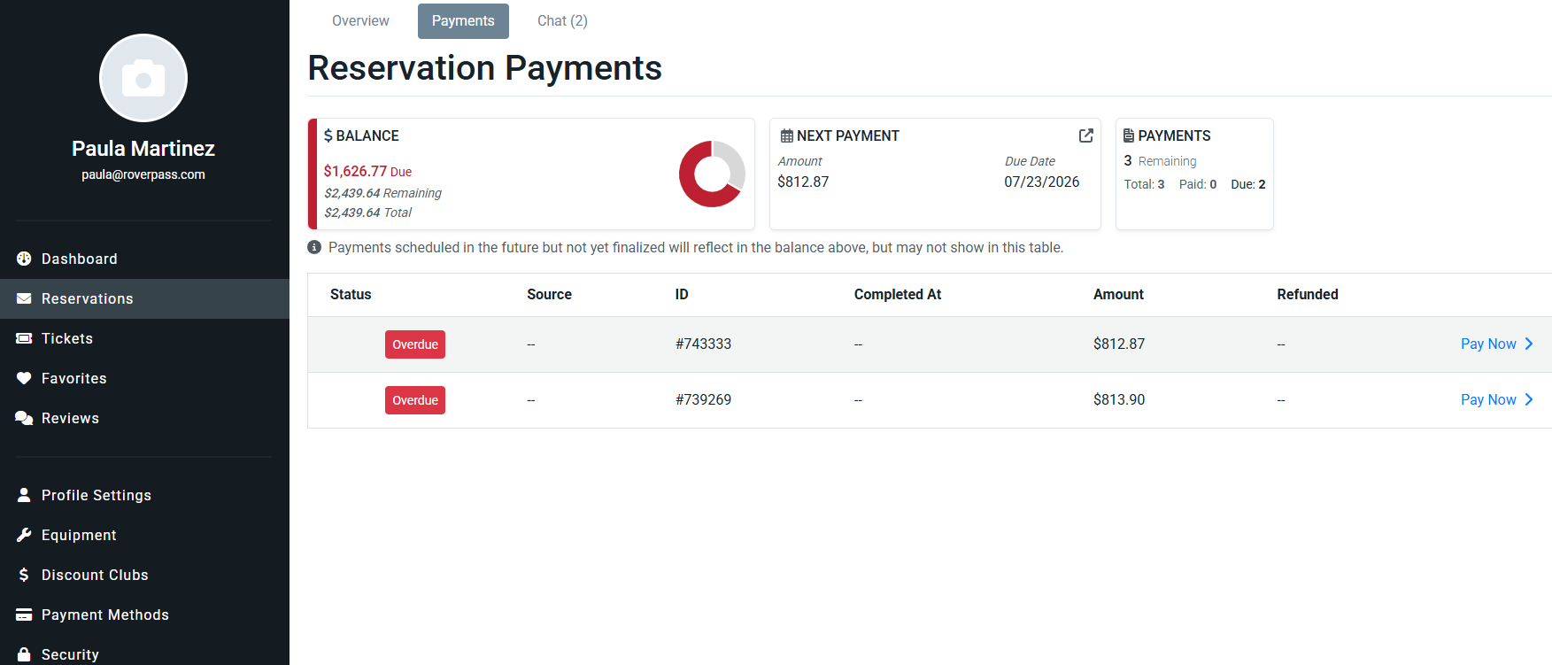This screenshot has height=665, width=1552.
Task: Click chevron next to Pay Now for #739269
Action: click(1529, 399)
